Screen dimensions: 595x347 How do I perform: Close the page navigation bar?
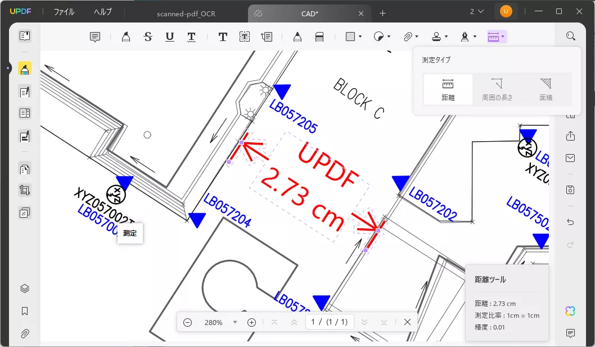pos(407,322)
